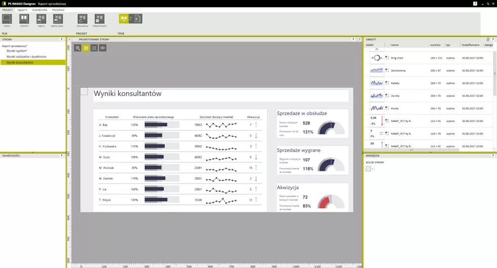497x268 pixels.
Task: Click the 'nowy' new project icon
Action: click(x=7, y=19)
